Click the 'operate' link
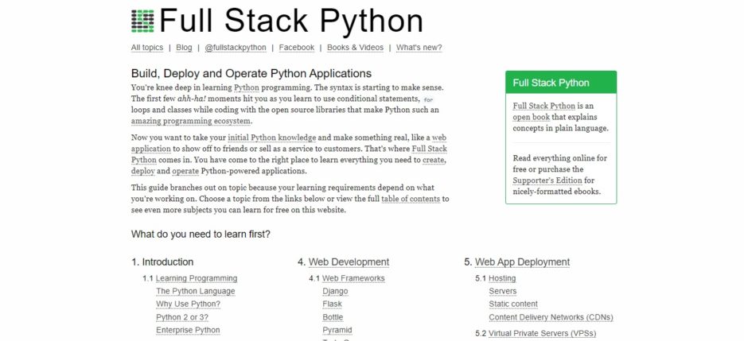Viewport: 744px width, 341px height. point(185,171)
